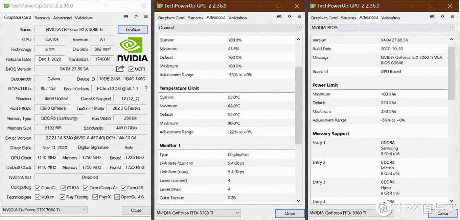Click the refresh icon in the Graphics Card window
Image resolution: width=460 pixels, height=220 pixels.
click(136, 16)
